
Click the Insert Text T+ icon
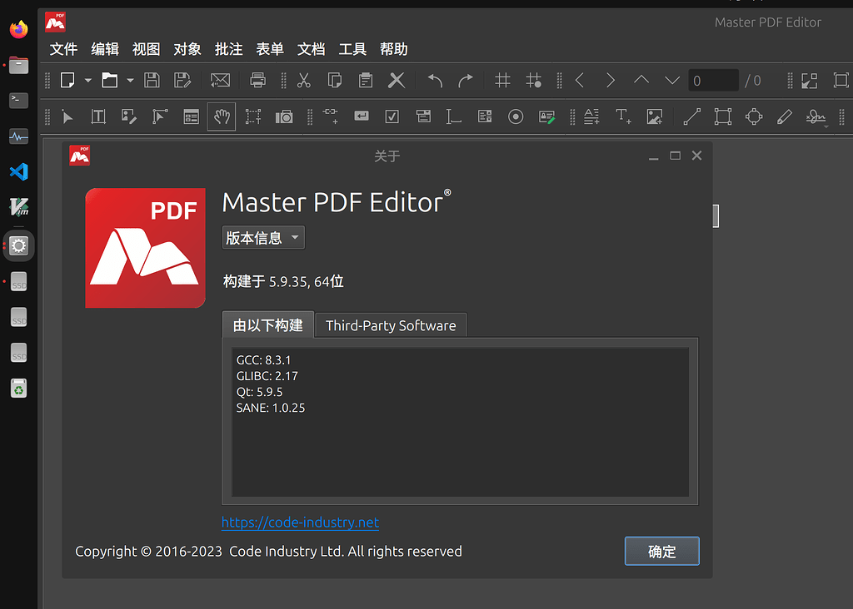point(623,116)
